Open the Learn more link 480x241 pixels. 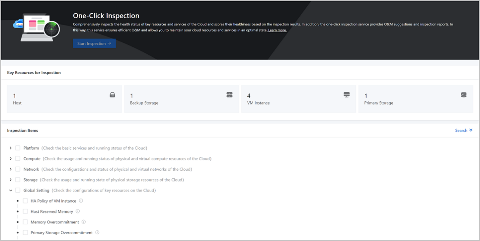coord(277,30)
